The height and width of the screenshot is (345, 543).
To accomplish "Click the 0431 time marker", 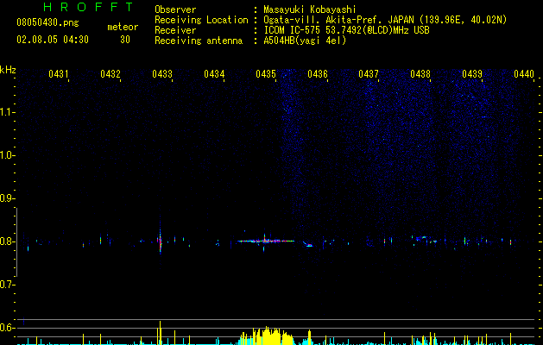I will [x=59, y=73].
